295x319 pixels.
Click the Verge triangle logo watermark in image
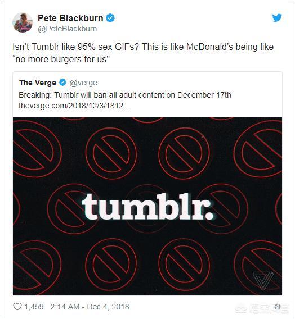point(263,281)
